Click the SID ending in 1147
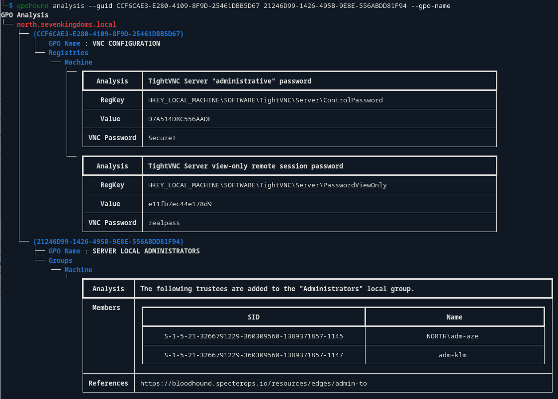Viewport: 558px width, 399px height. point(254,355)
